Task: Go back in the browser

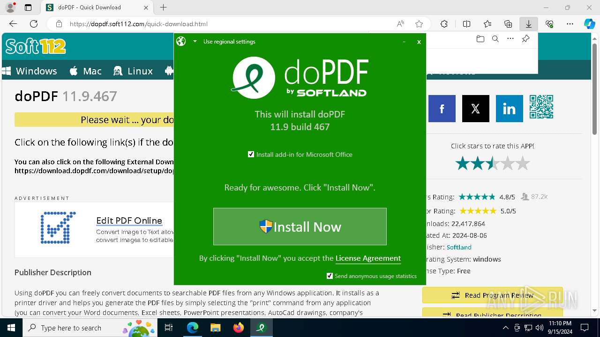Action: pyautogui.click(x=13, y=24)
